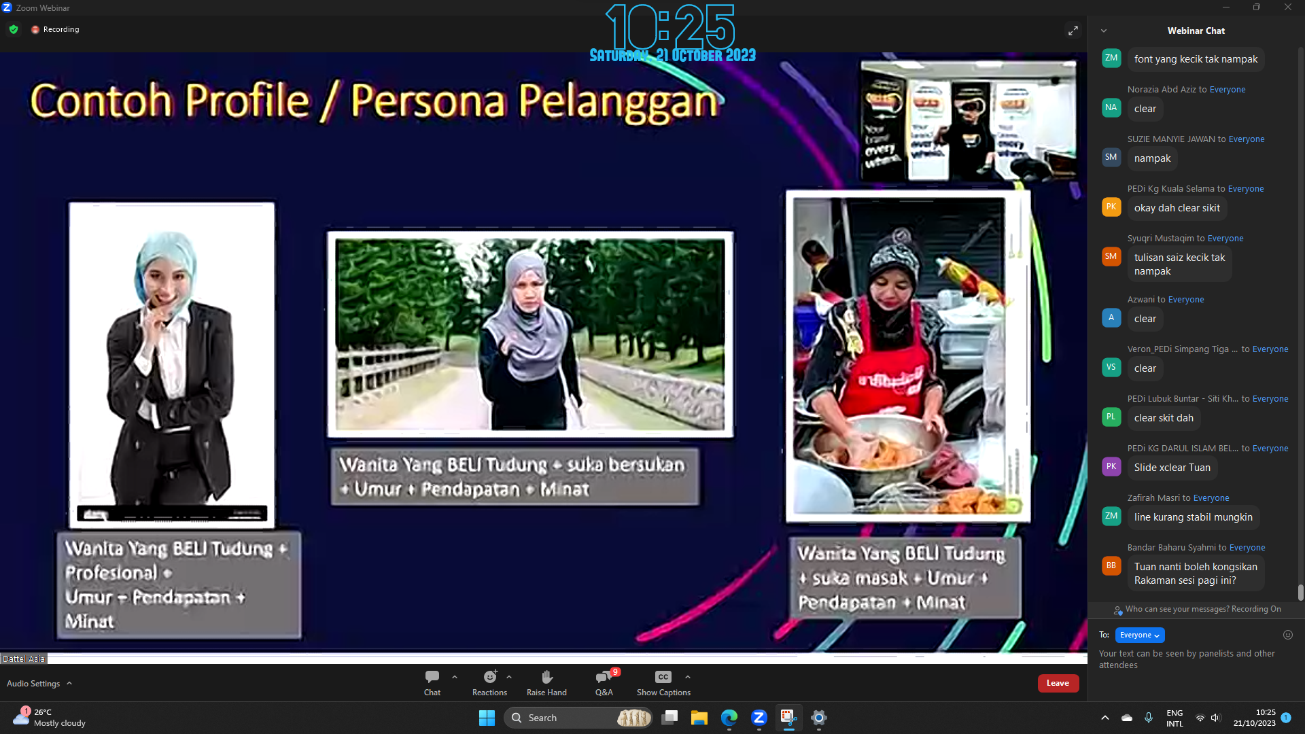1305x734 pixels.
Task: Click Bandar Baharu Syahmi BB avatar
Action: 1111,565
